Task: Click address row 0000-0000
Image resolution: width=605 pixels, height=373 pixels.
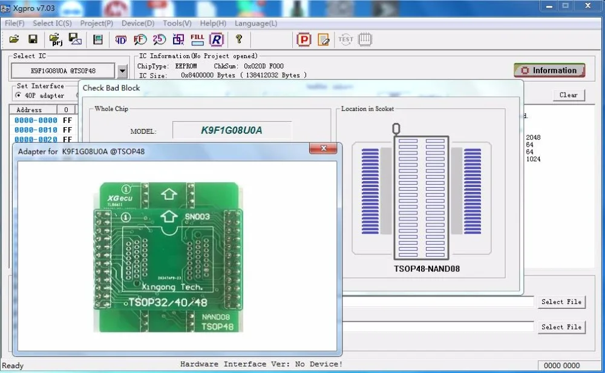Action: tap(36, 120)
